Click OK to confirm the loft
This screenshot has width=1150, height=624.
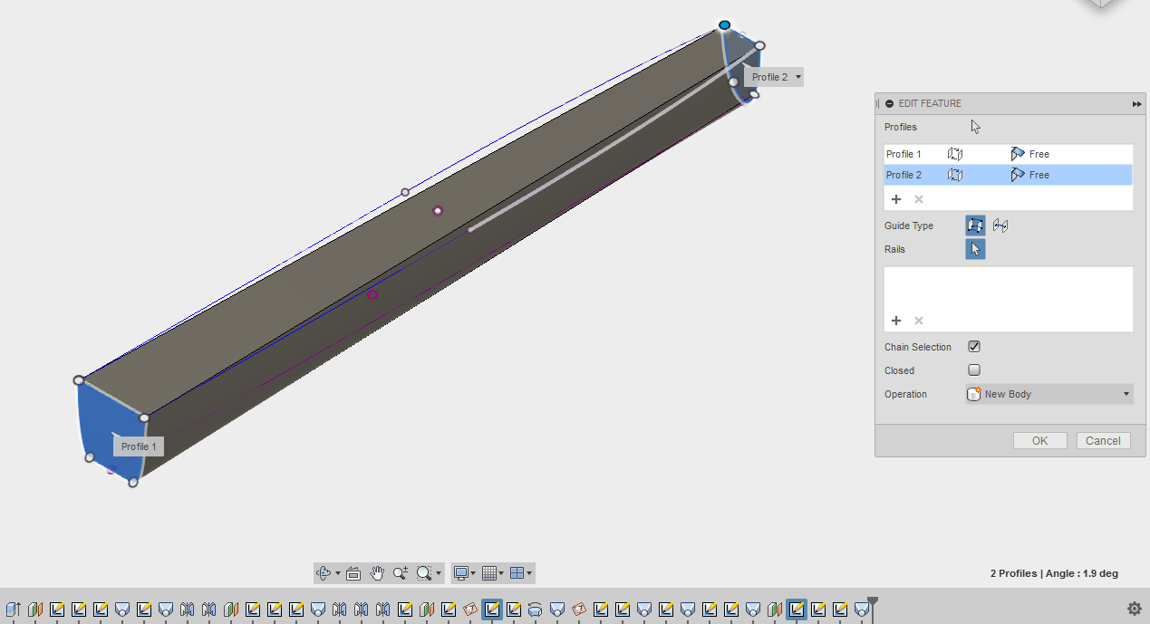point(1039,441)
